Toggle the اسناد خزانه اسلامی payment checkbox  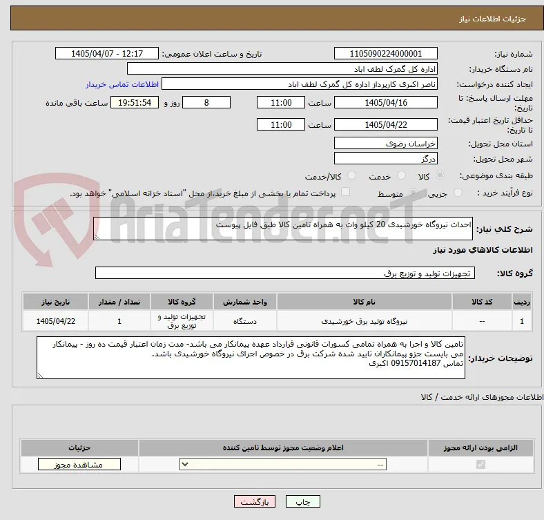click(346, 192)
